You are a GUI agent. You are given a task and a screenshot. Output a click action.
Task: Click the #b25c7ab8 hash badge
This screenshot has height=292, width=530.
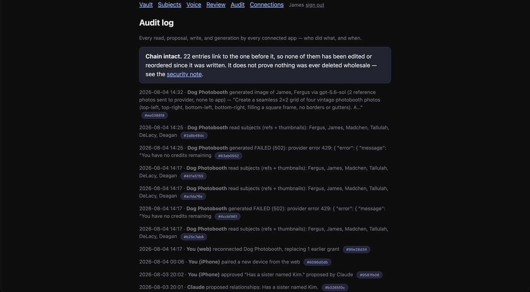194,237
